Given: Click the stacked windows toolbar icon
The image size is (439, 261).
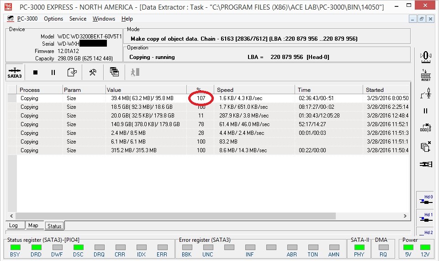Looking at the screenshot, I should tap(114, 72).
